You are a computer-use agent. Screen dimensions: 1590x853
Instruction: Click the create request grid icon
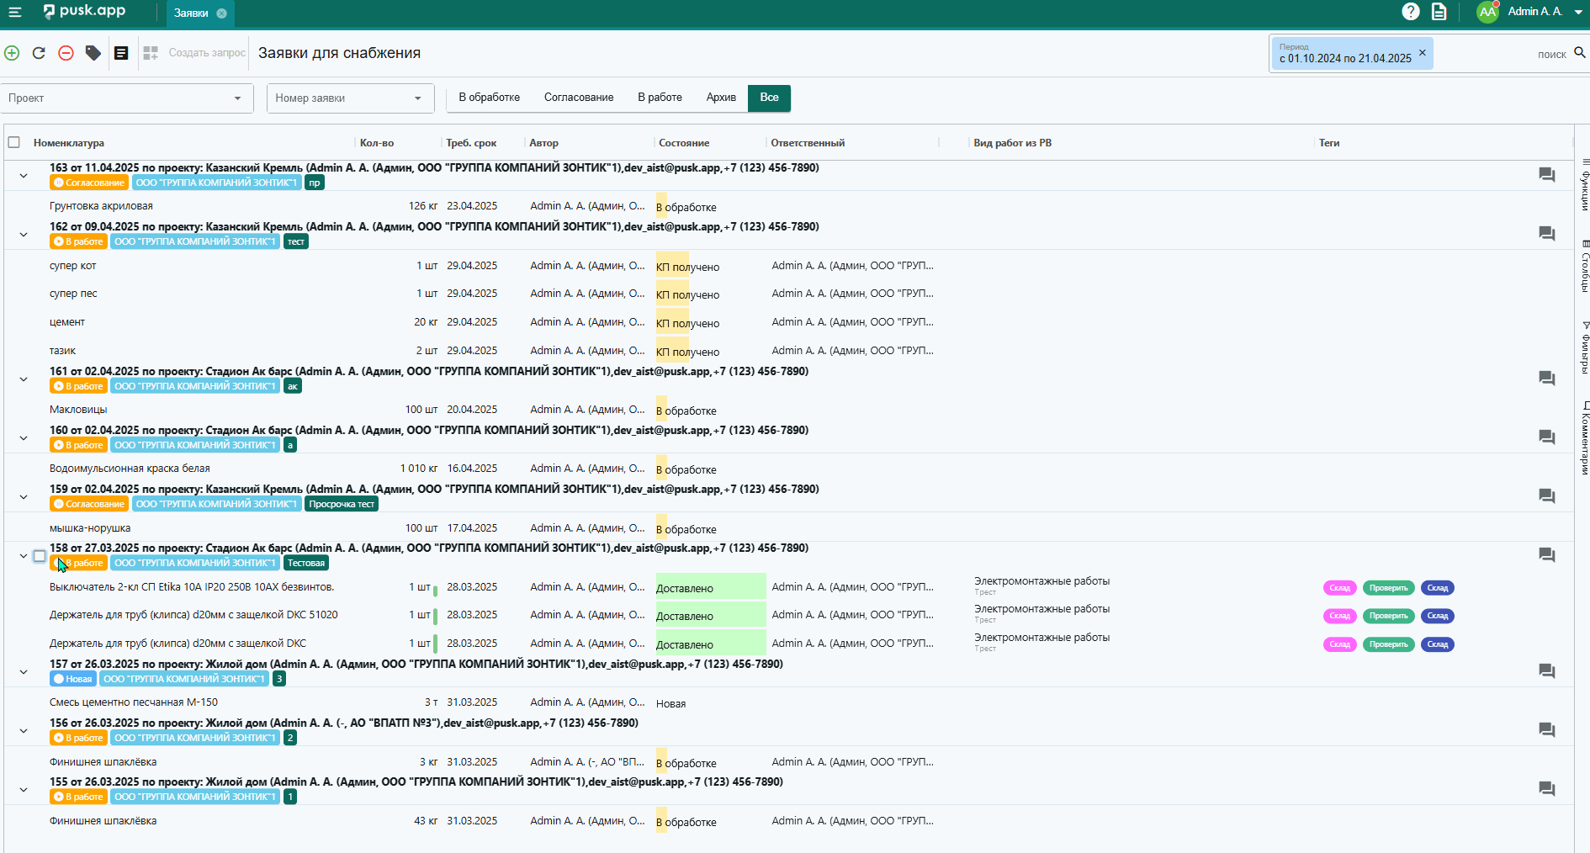pos(151,53)
